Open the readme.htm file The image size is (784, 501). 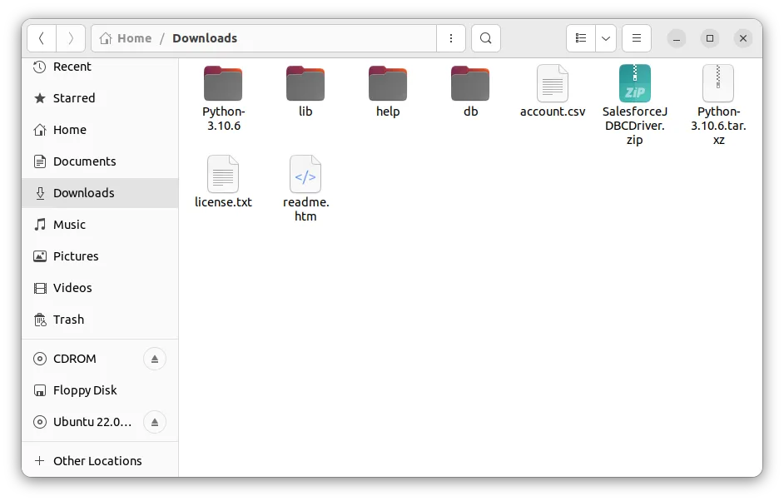305,175
